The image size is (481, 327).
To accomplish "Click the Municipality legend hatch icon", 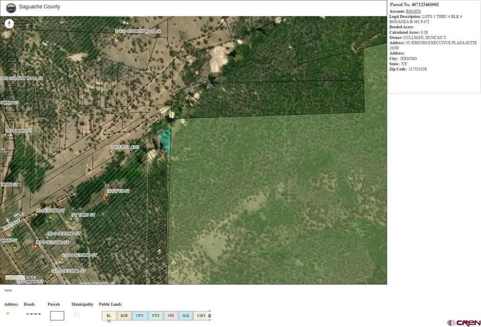I will [77, 314].
